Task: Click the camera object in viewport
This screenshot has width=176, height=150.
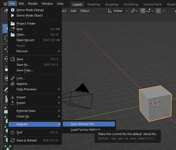Action: coord(81,98)
